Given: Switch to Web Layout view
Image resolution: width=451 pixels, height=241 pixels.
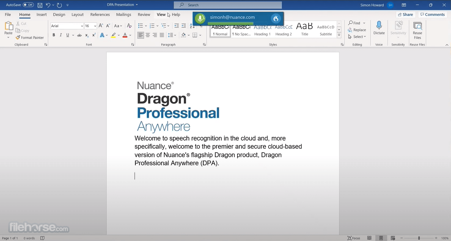Looking at the screenshot, I should tap(393, 238).
